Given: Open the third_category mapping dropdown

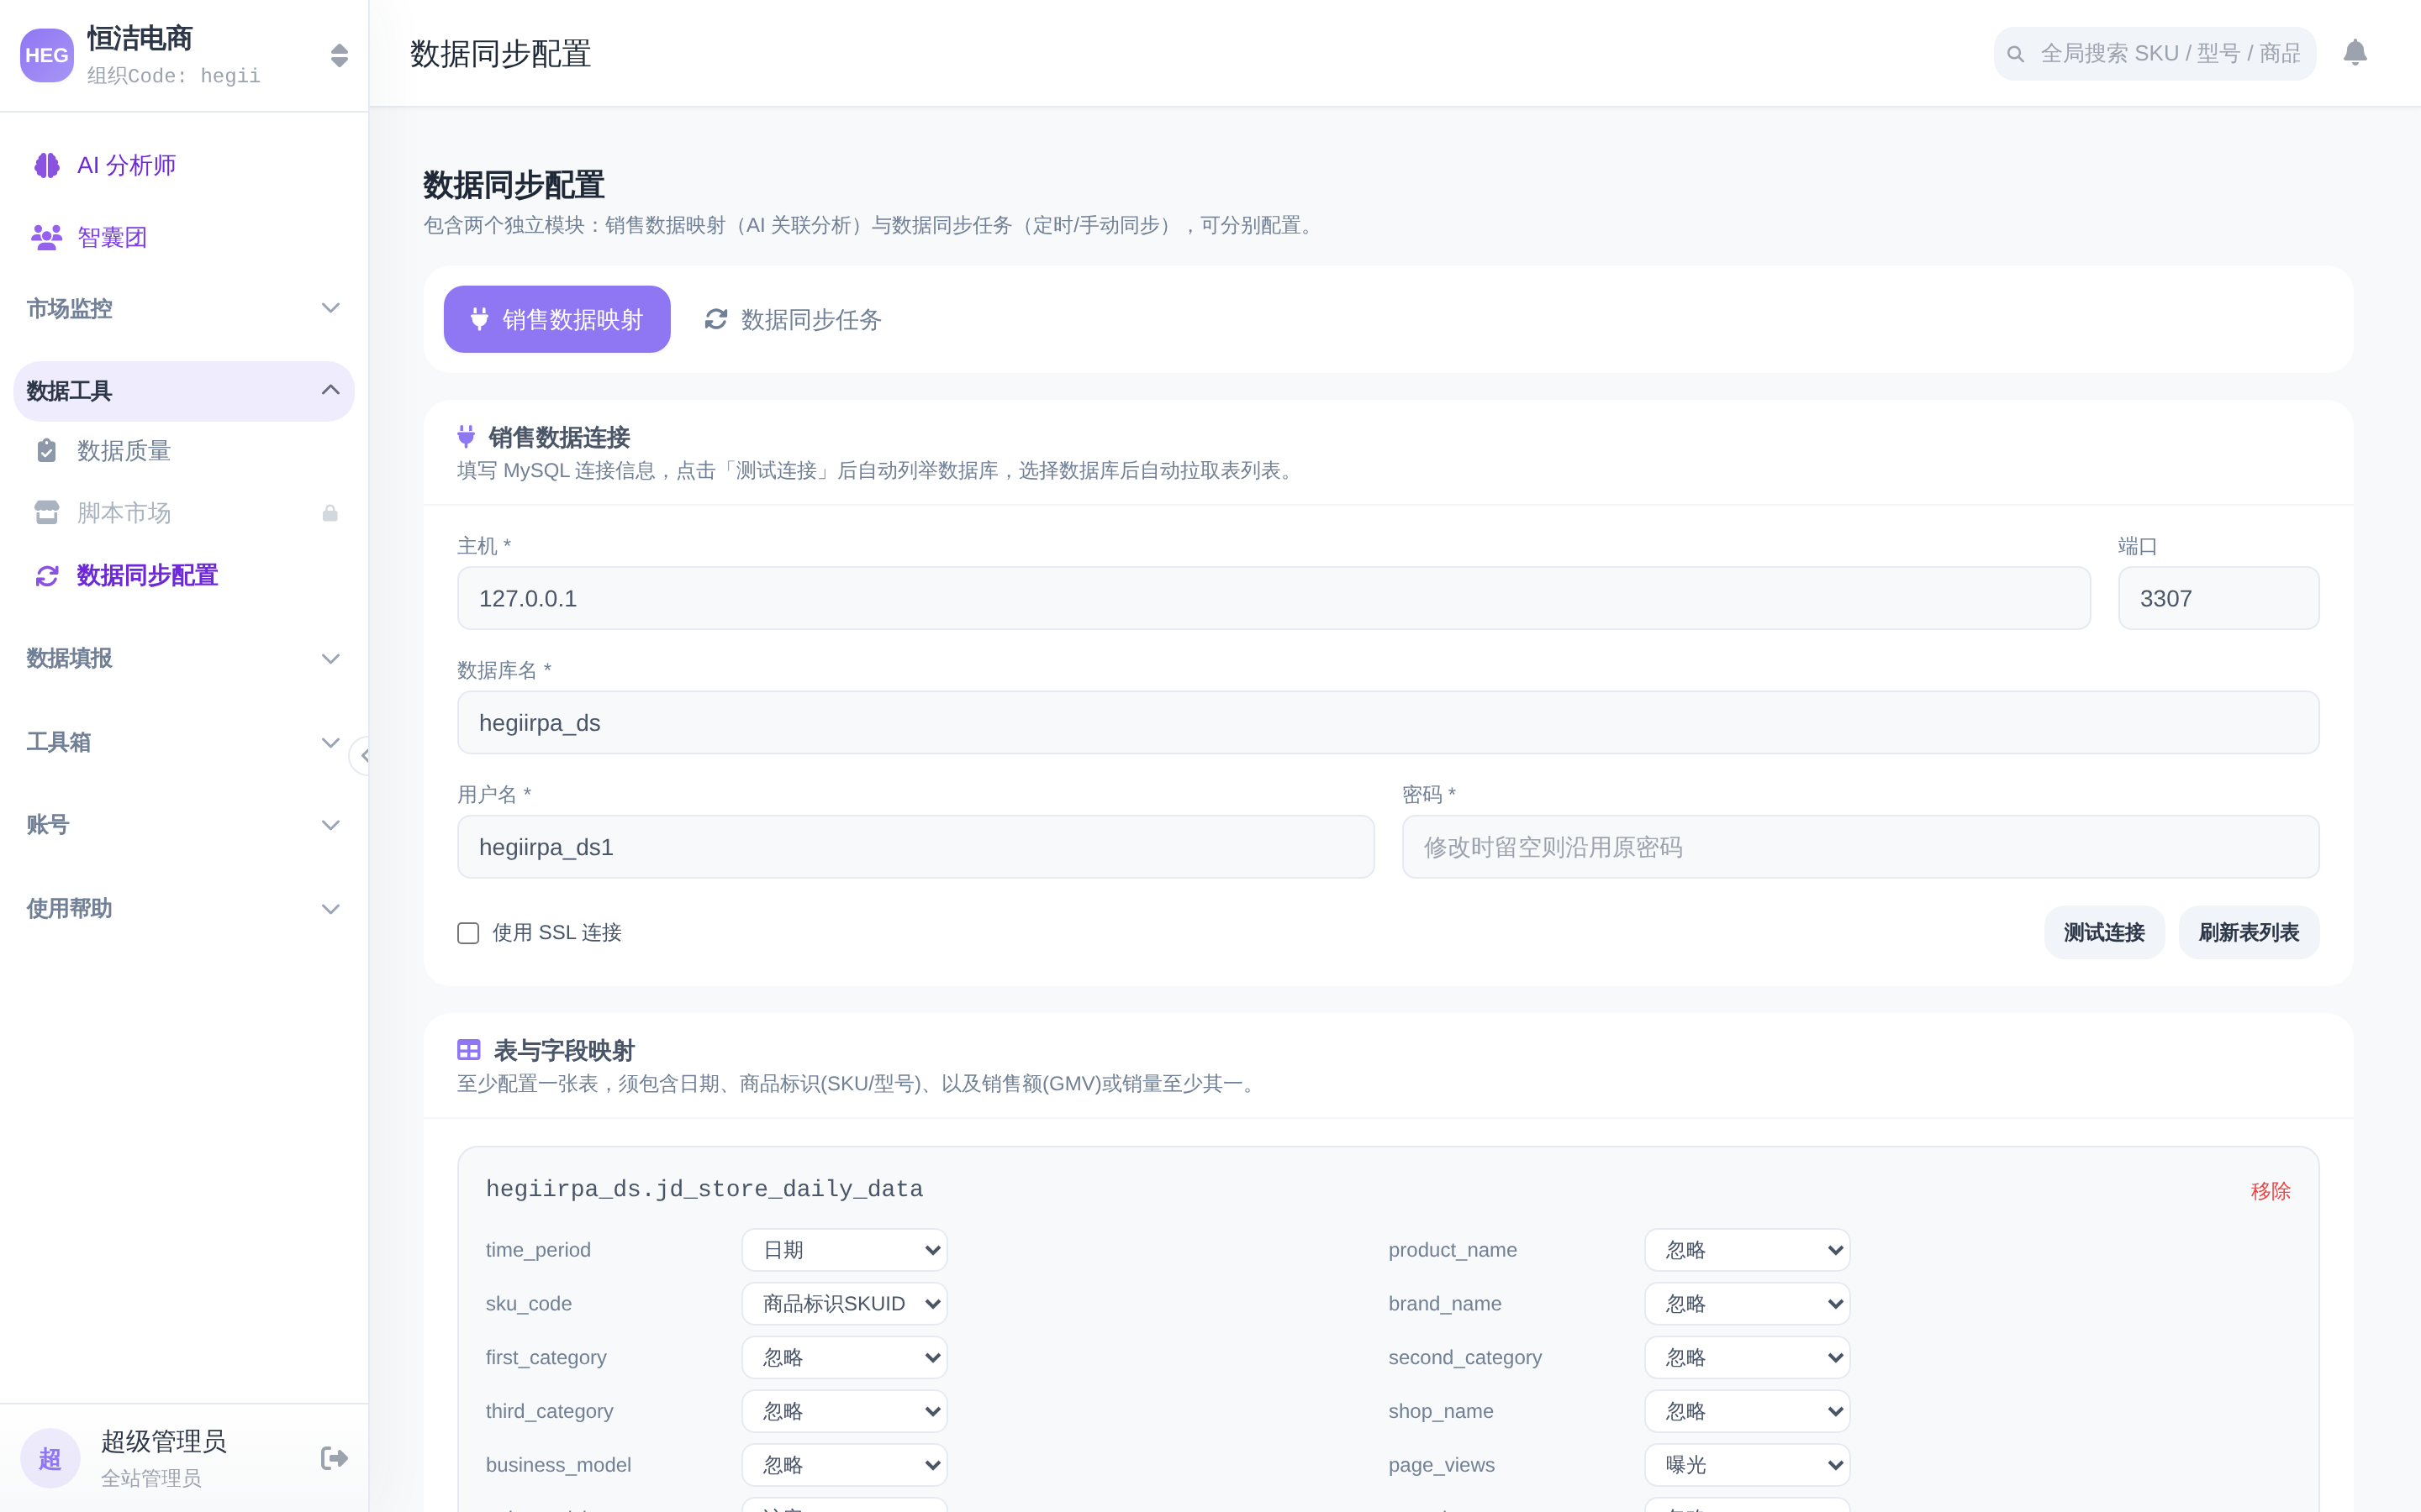Looking at the screenshot, I should click(844, 1411).
